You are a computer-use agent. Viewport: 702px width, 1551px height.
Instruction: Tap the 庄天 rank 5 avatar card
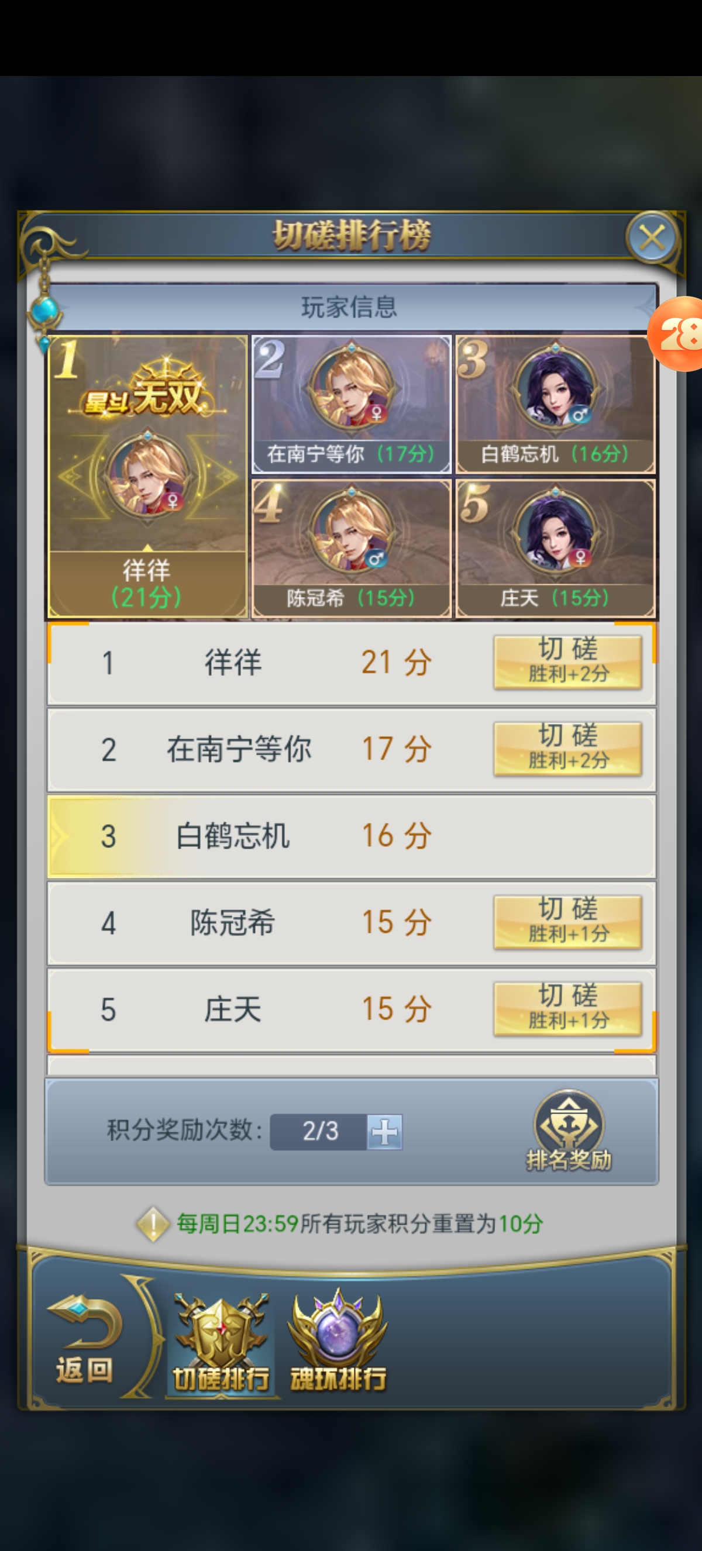(555, 549)
